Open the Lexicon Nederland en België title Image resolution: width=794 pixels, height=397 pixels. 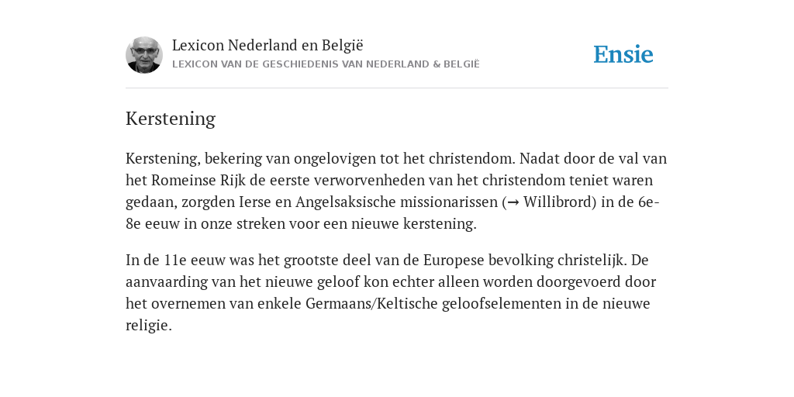(x=268, y=45)
